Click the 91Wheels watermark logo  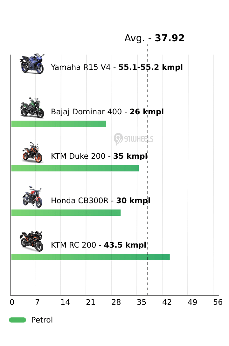(134, 139)
